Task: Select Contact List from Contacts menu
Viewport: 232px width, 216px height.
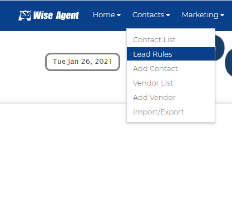Action: point(171,40)
